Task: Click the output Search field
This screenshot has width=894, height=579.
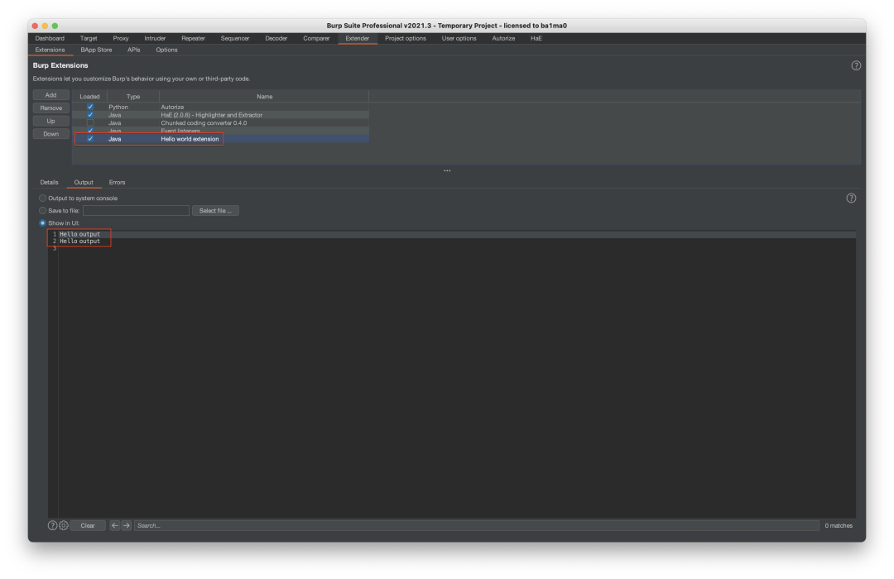Action: (477, 525)
